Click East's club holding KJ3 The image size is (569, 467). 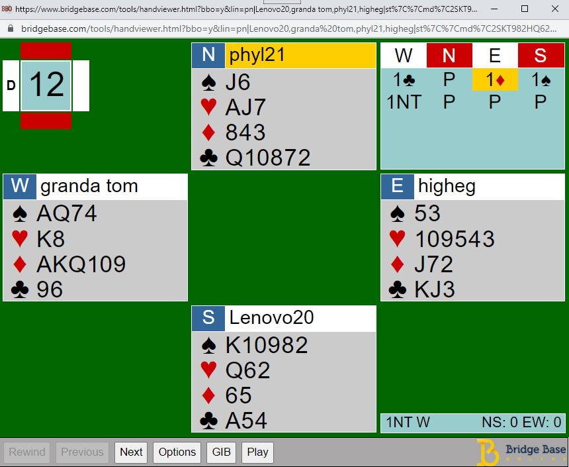pos(435,289)
